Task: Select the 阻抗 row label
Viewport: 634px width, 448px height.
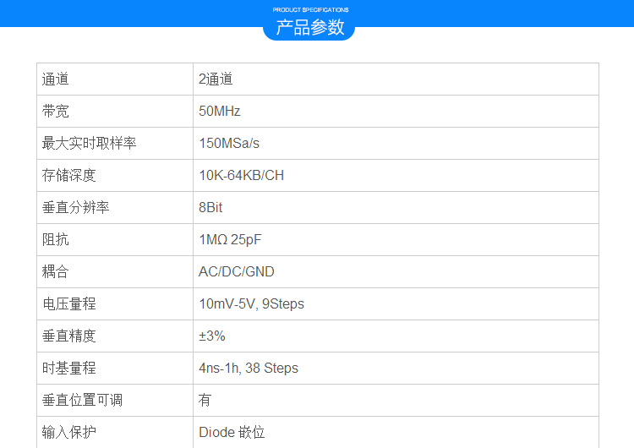Action: pyautogui.click(x=56, y=240)
